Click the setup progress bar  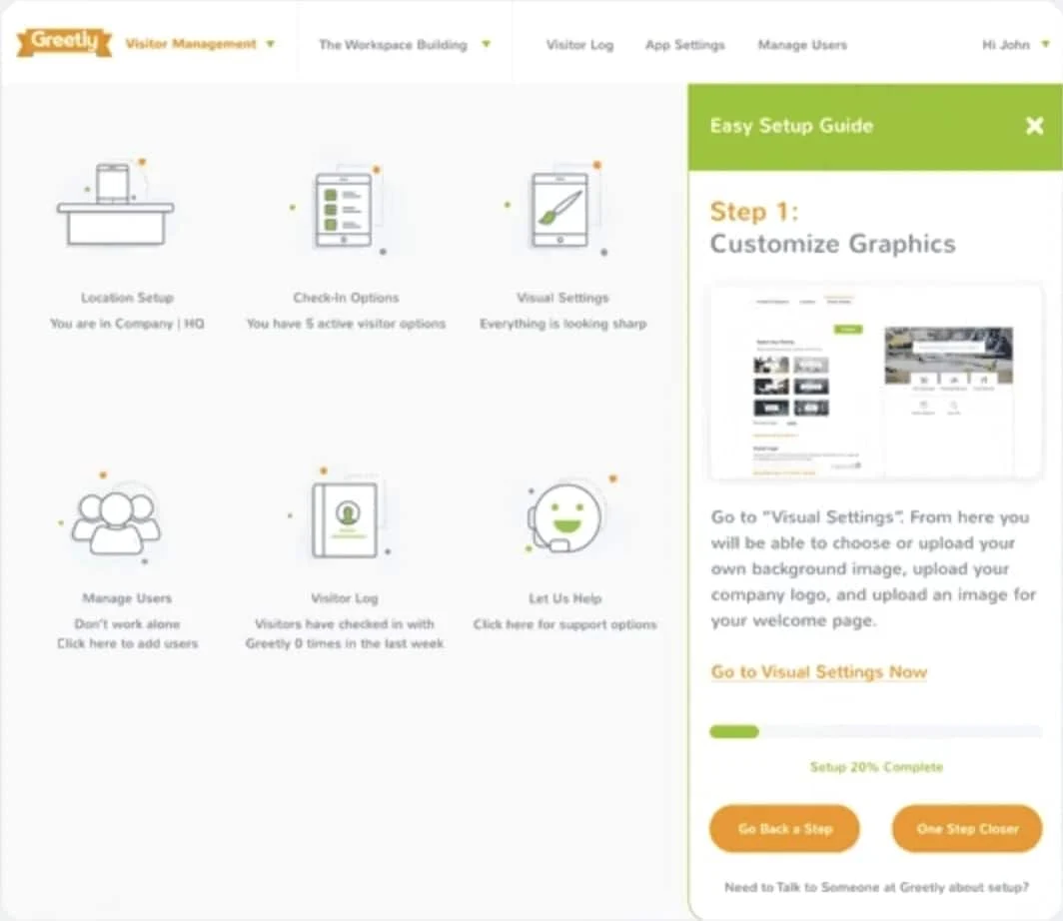pyautogui.click(x=875, y=731)
